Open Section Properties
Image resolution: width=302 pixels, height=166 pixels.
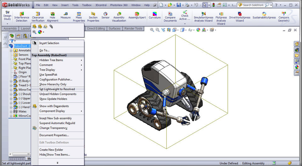pyautogui.click(x=93, y=17)
